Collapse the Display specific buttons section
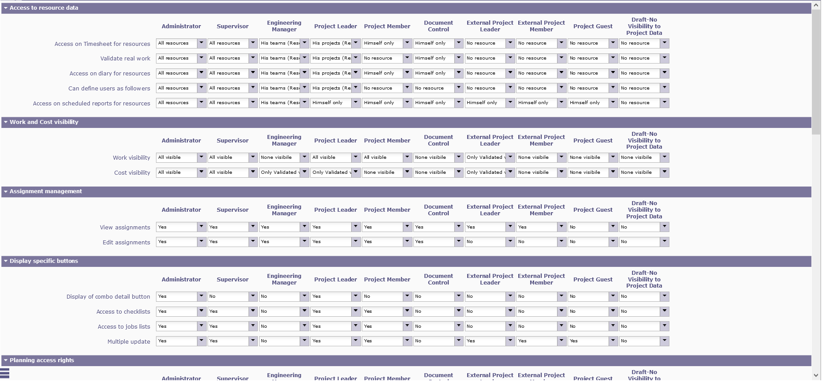825x382 pixels. (6, 261)
